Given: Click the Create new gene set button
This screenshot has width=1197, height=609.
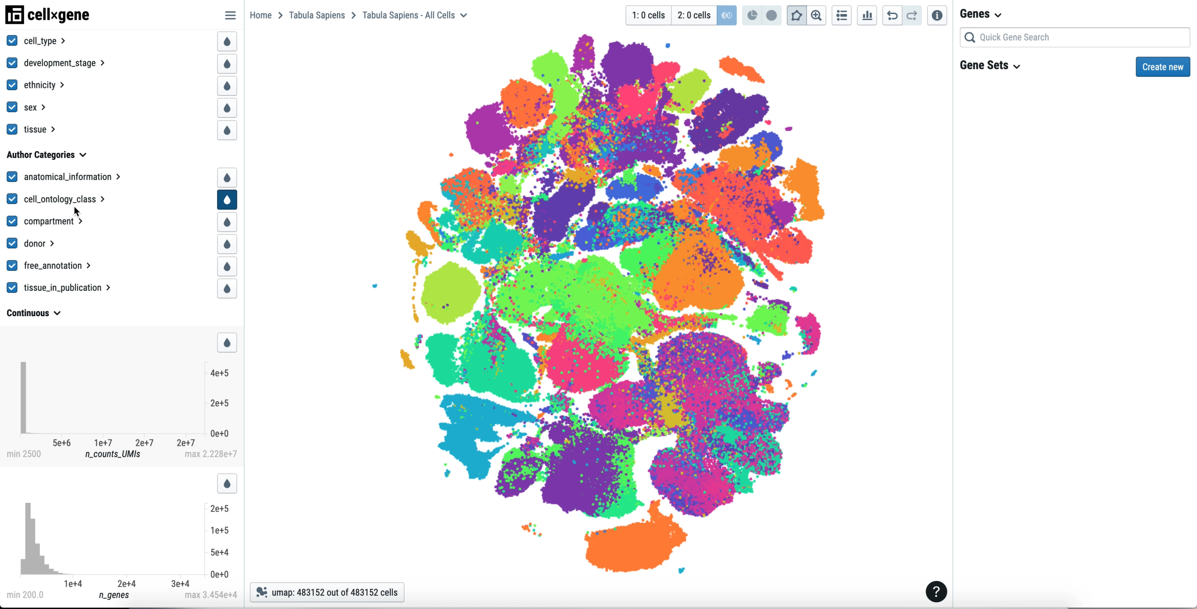Looking at the screenshot, I should [1162, 67].
